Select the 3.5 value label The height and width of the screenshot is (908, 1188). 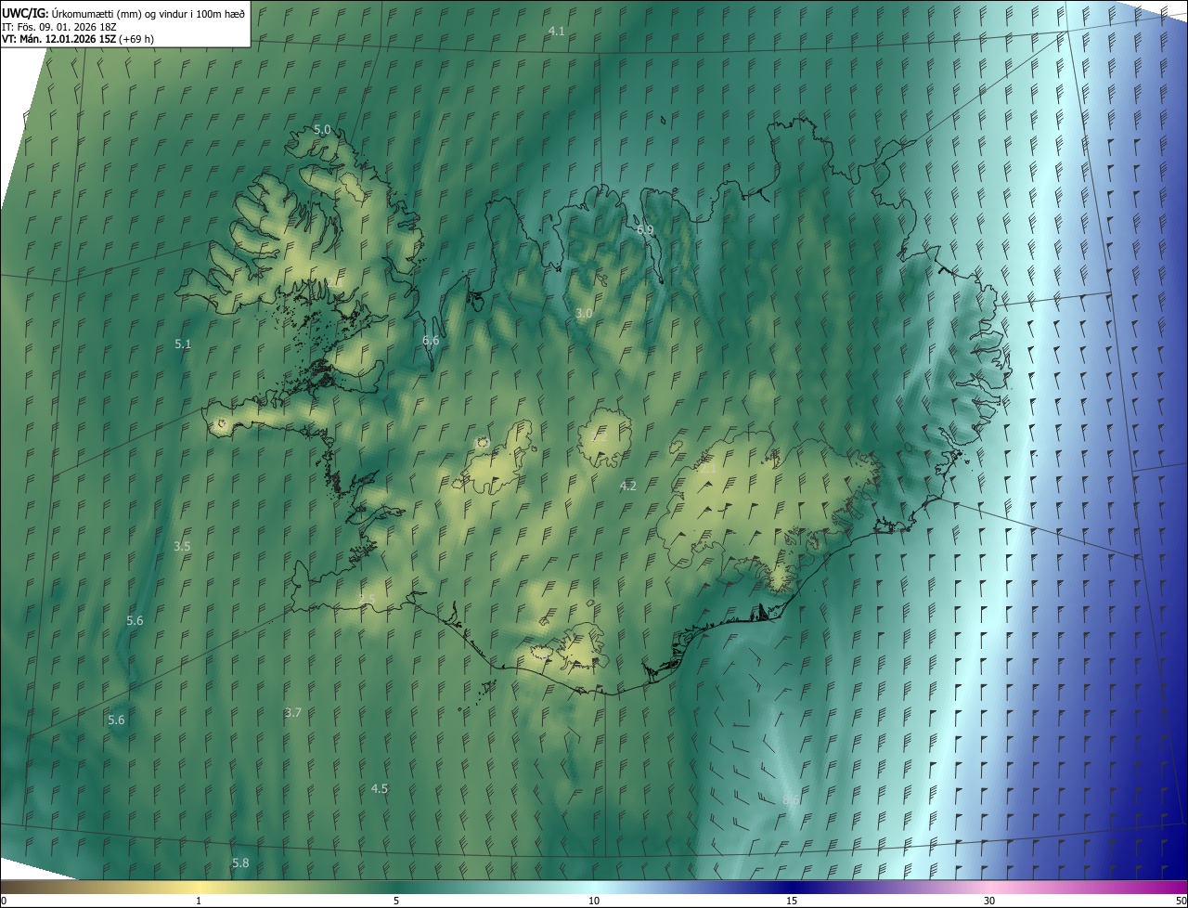pos(182,546)
